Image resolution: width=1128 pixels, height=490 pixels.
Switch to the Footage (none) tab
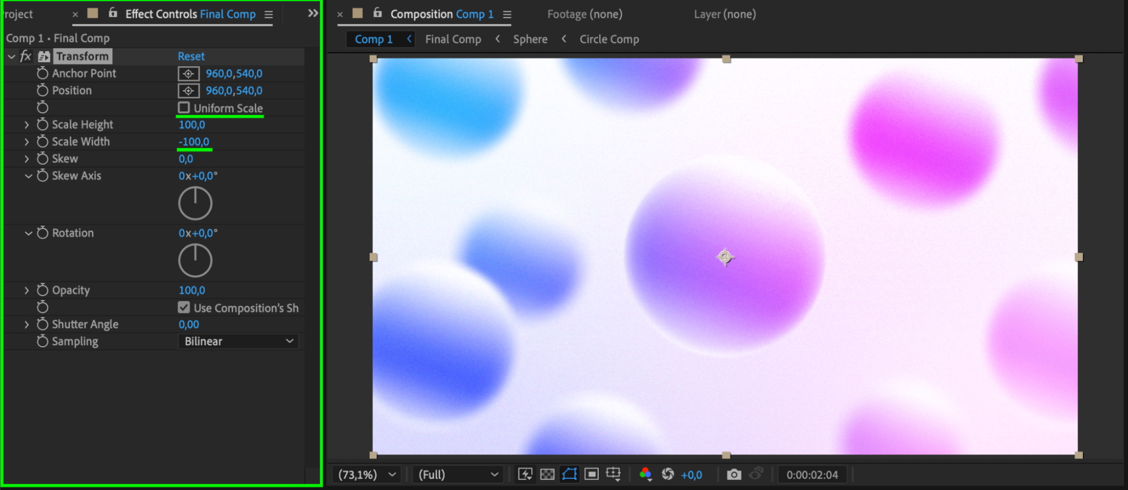coord(585,14)
